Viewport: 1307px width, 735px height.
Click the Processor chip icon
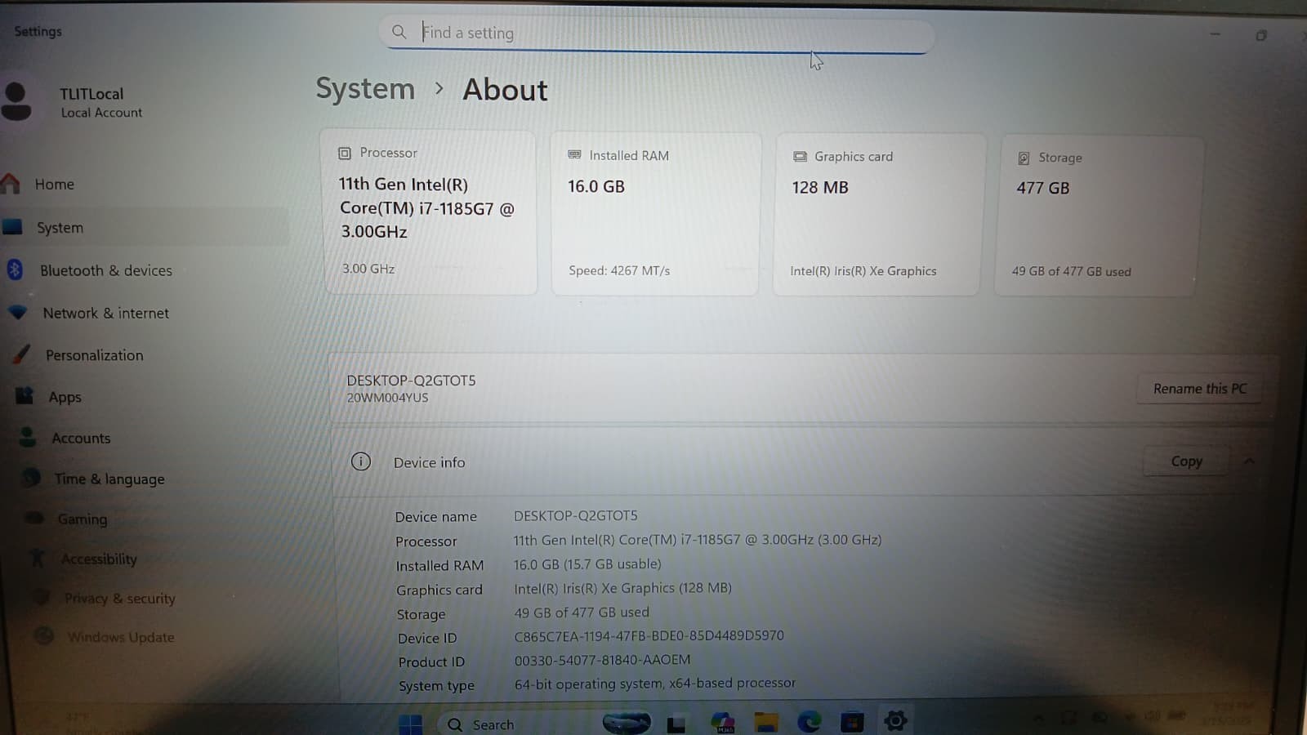(345, 154)
